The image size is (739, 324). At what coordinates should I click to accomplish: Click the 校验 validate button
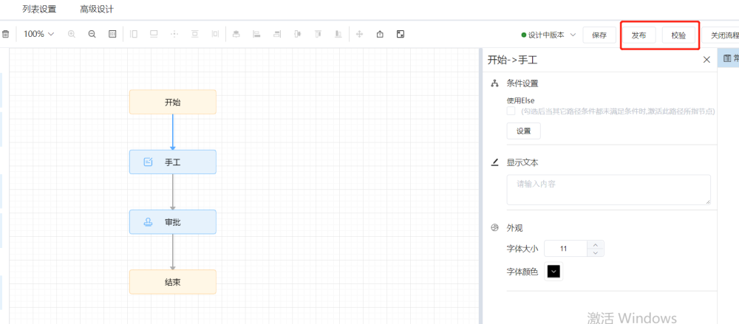[x=678, y=35]
